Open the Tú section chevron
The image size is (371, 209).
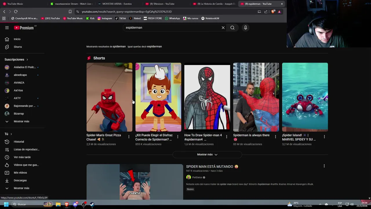[11, 134]
